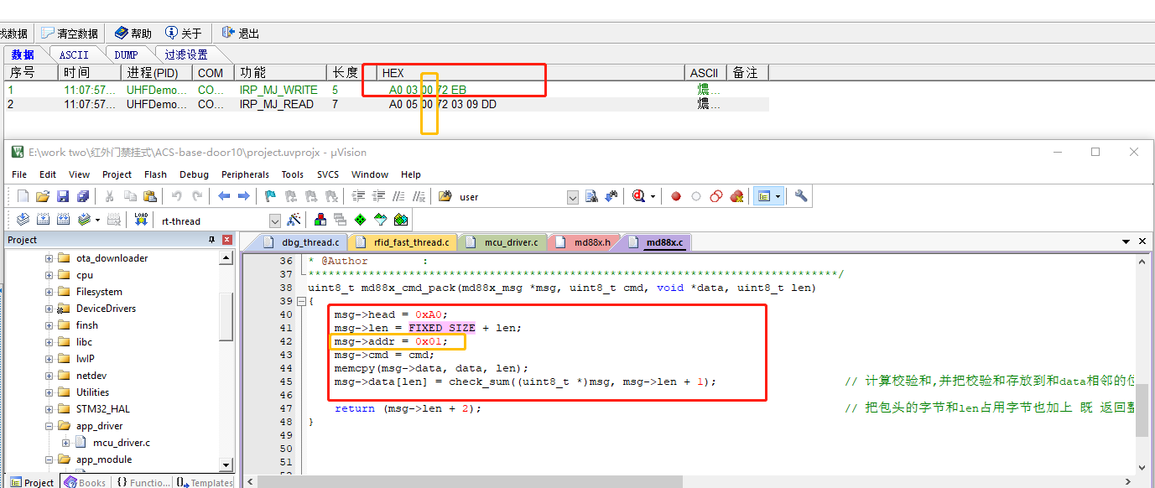This screenshot has height=488, width=1155.
Task: Save all files icon
Action: click(x=83, y=196)
